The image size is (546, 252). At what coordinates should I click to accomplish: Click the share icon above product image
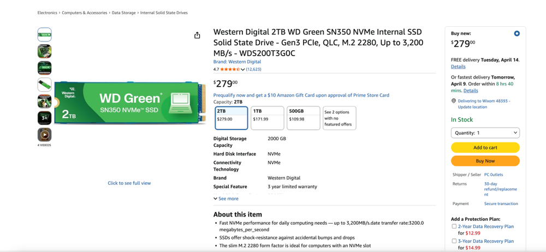(197, 35)
